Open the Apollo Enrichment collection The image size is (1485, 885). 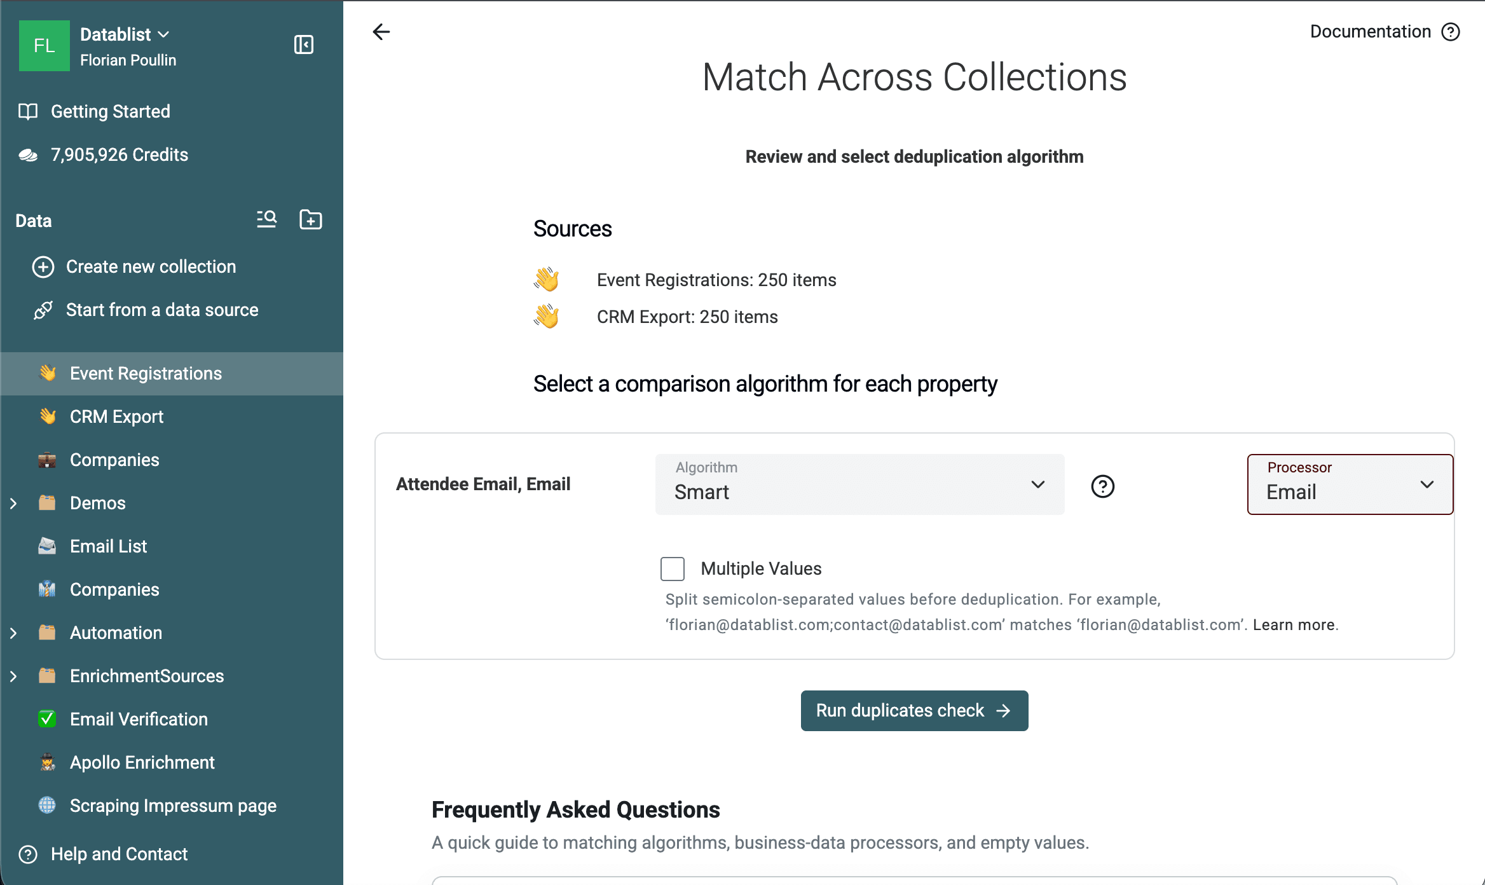click(x=172, y=763)
